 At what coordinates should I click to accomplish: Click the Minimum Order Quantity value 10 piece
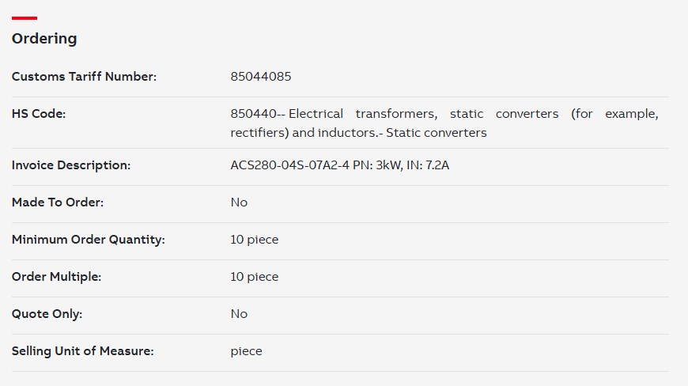coord(255,240)
